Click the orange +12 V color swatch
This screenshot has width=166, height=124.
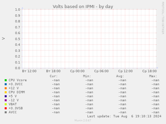click(x=6, y=88)
